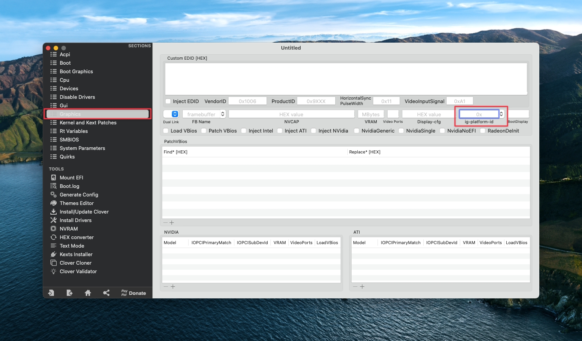The width and height of the screenshot is (582, 341).
Task: Add a PatchVBios row with plus button
Action: coord(172,223)
